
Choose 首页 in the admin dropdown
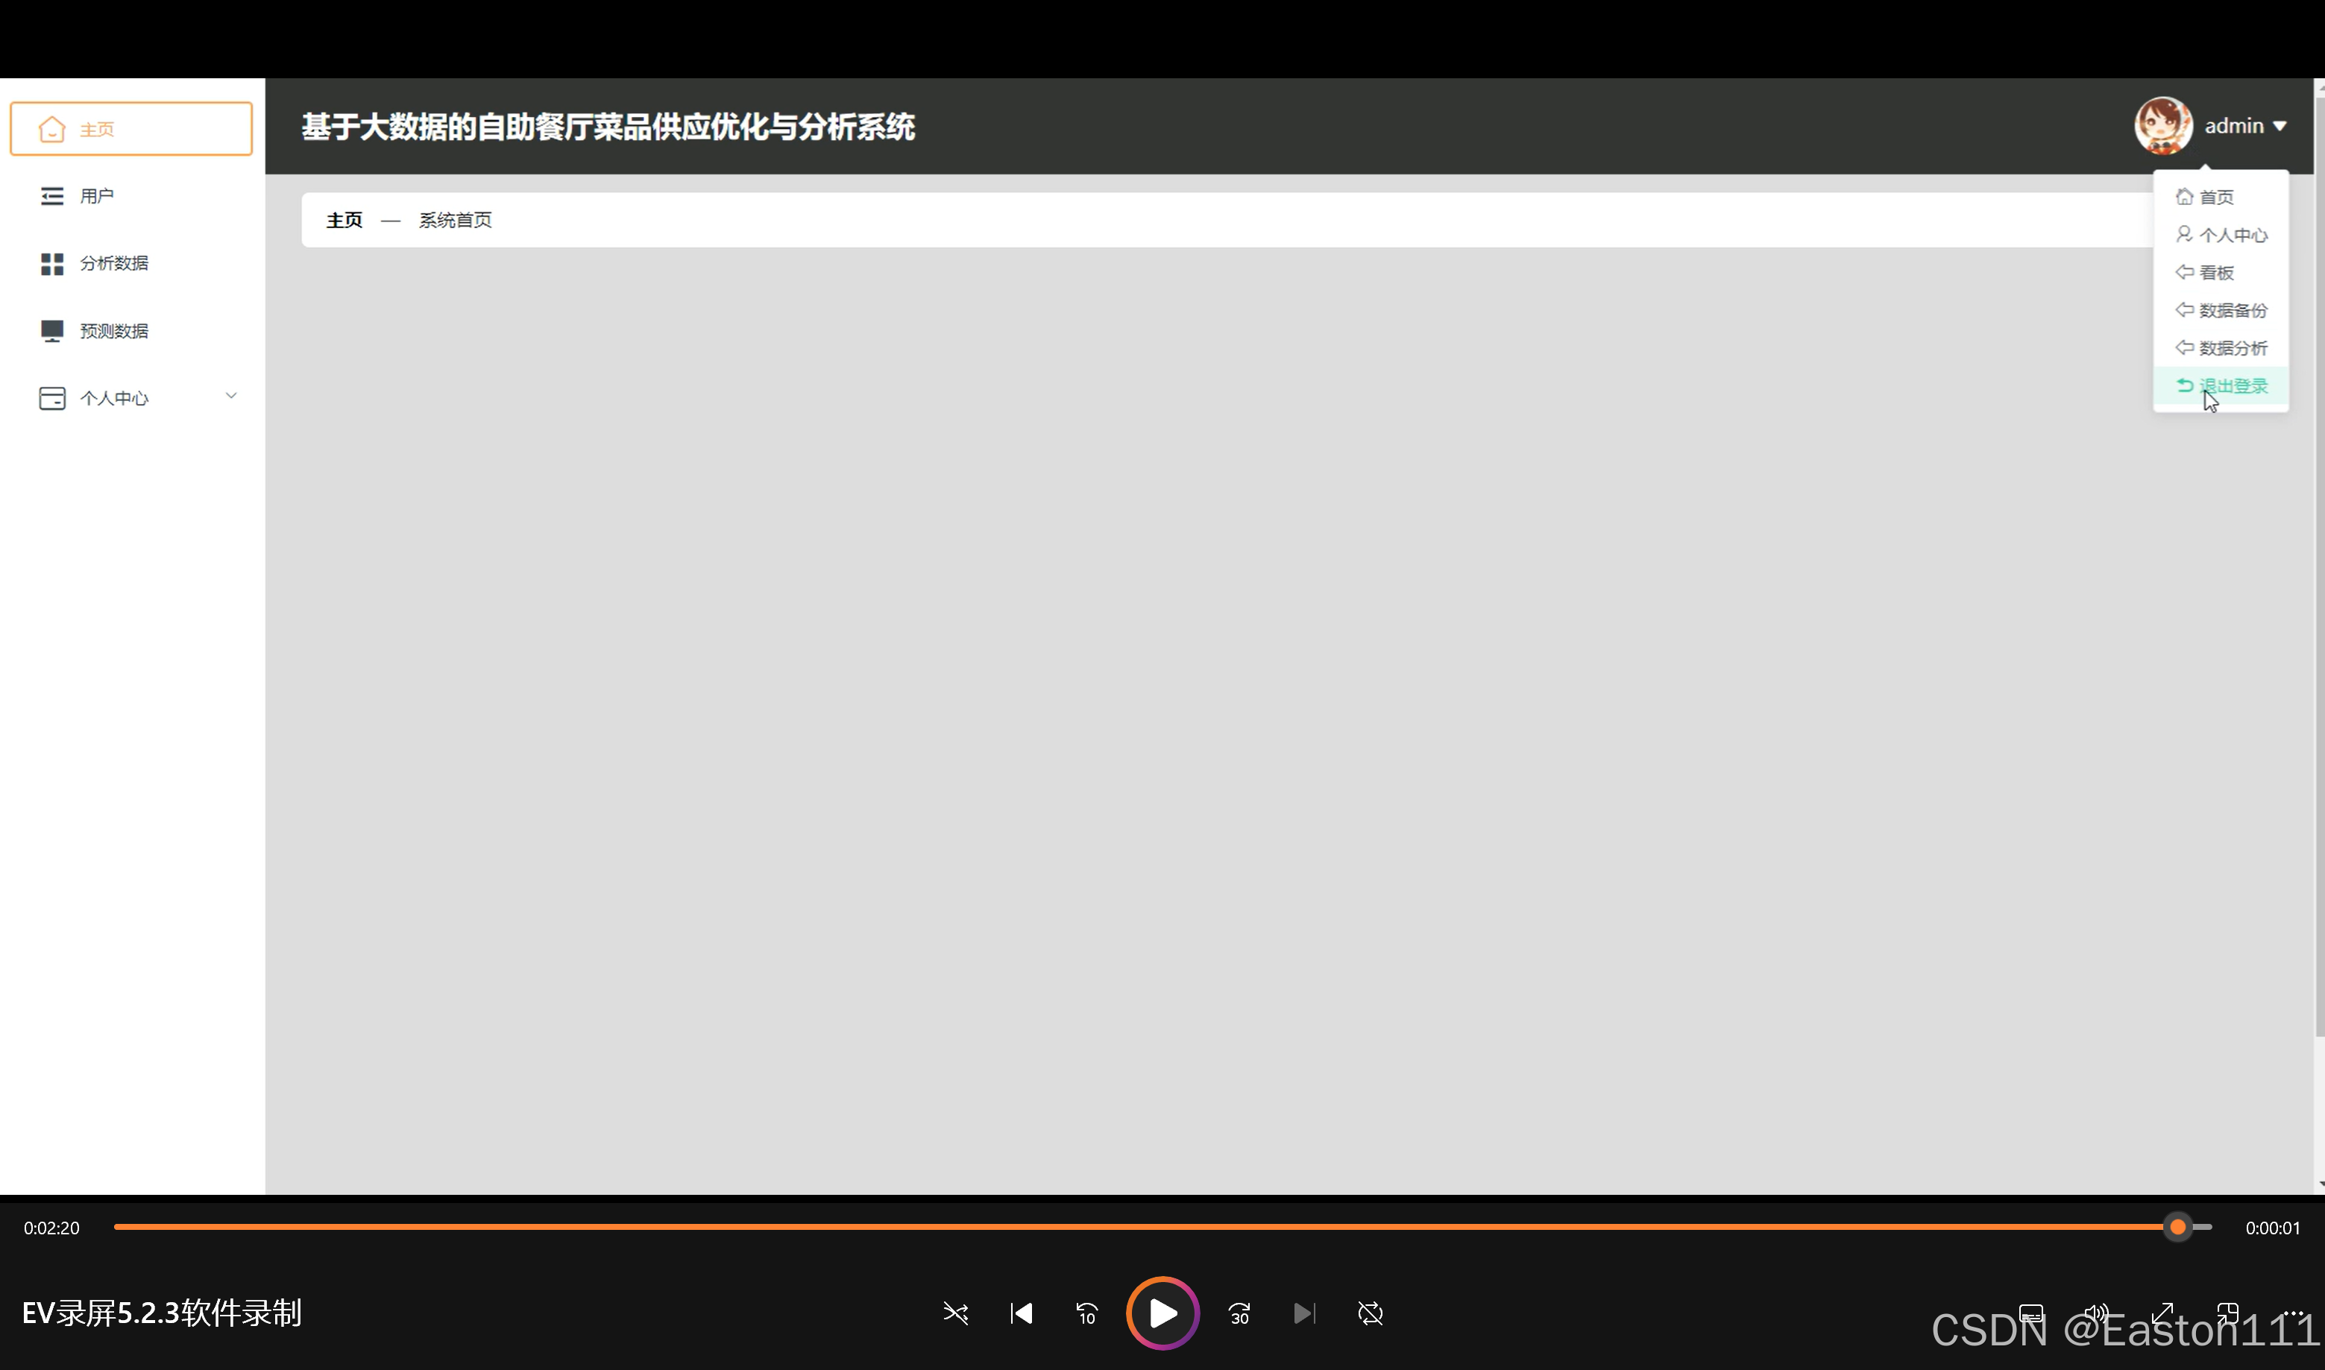(x=2221, y=197)
